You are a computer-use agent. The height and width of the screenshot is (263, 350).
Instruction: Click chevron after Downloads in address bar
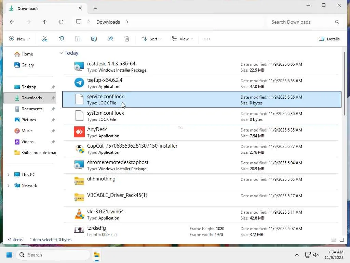coord(127,22)
